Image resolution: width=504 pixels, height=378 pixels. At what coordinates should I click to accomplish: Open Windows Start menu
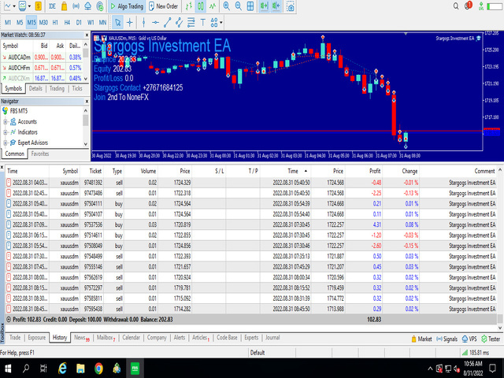(8, 369)
